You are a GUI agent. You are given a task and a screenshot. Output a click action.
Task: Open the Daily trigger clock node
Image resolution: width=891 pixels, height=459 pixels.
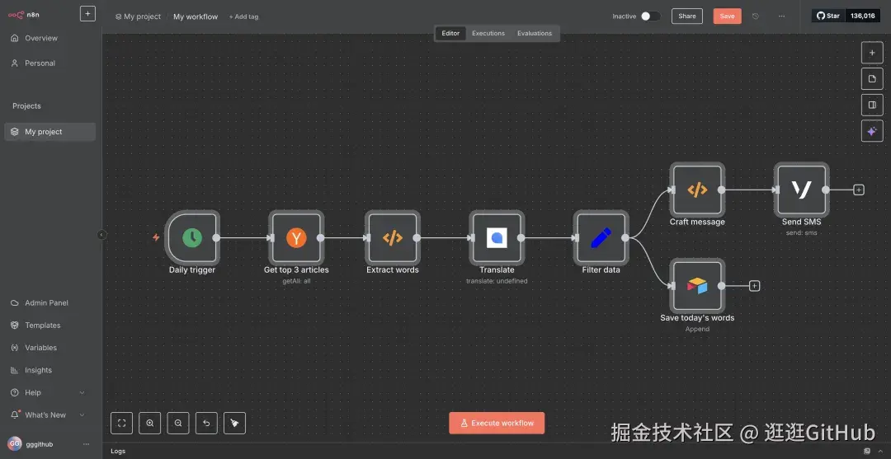pos(192,237)
